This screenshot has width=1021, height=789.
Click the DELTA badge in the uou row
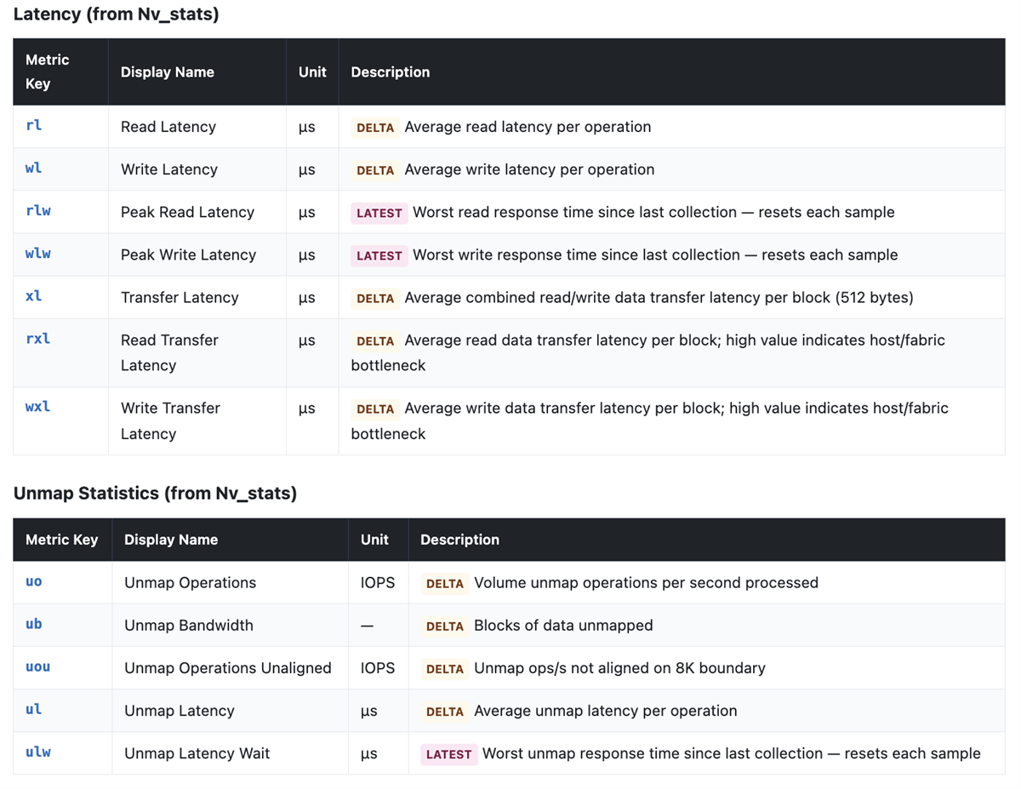(445, 669)
